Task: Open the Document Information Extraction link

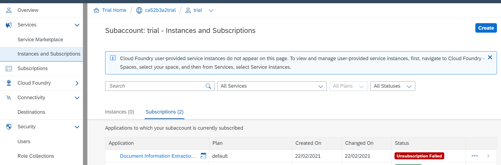Action: coord(158,156)
